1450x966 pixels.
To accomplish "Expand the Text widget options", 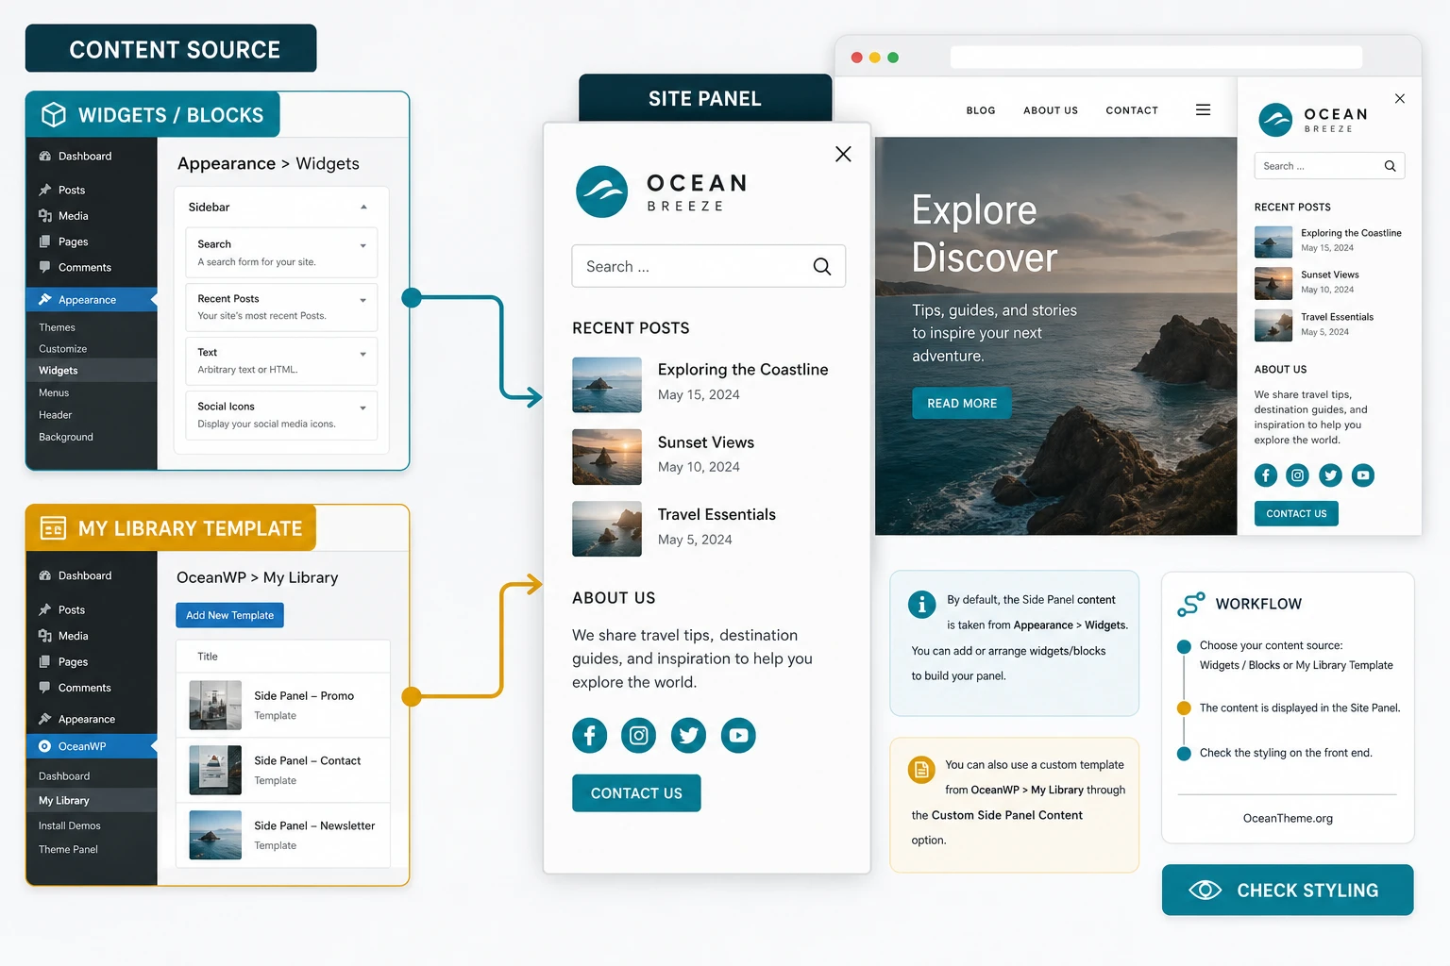I will point(363,355).
